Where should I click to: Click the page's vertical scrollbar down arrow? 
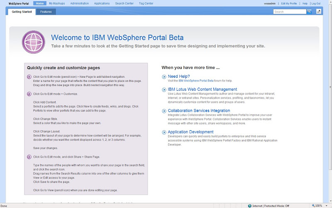[x=329, y=201]
